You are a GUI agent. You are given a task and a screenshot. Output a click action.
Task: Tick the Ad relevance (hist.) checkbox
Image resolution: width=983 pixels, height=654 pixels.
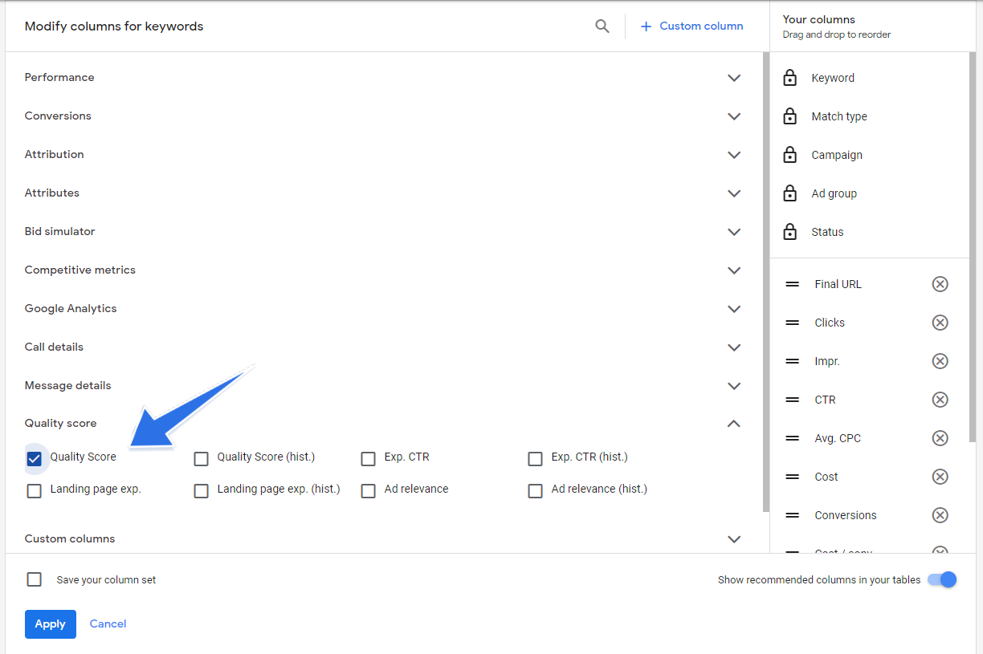pos(536,491)
